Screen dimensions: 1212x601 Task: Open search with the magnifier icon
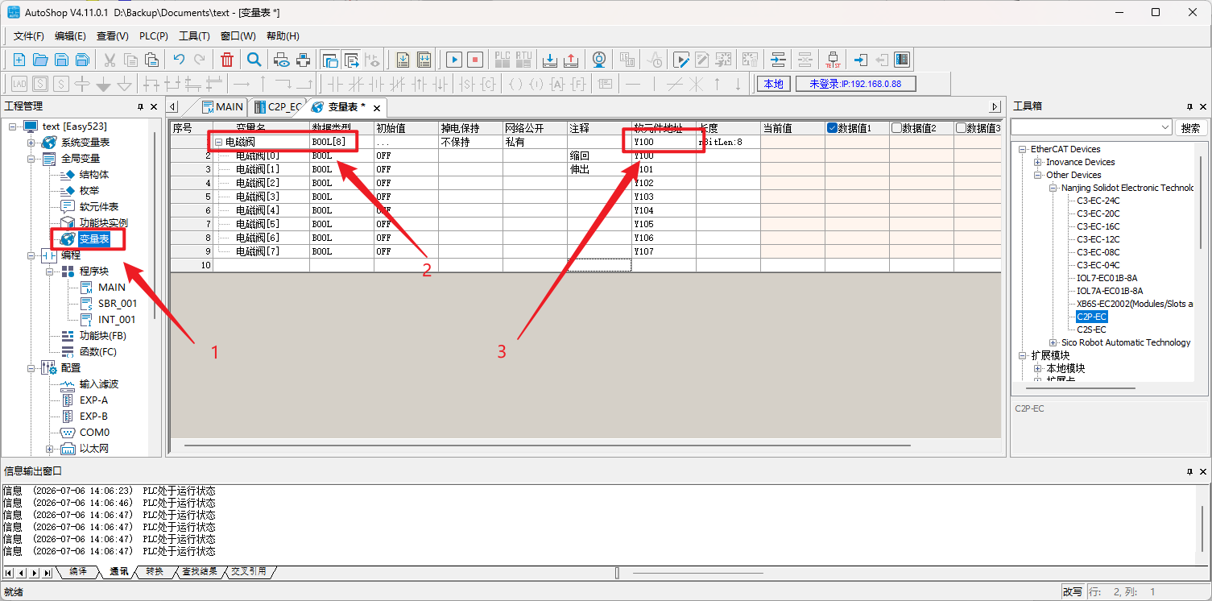coord(254,60)
